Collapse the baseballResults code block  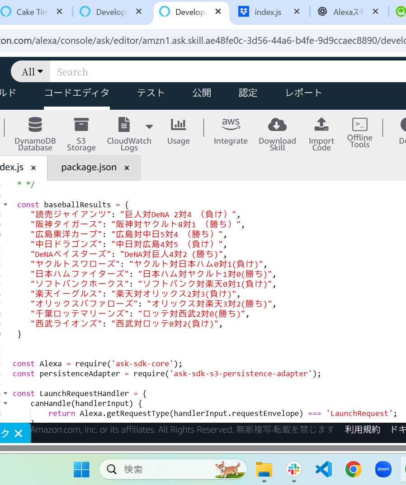pyautogui.click(x=5, y=205)
